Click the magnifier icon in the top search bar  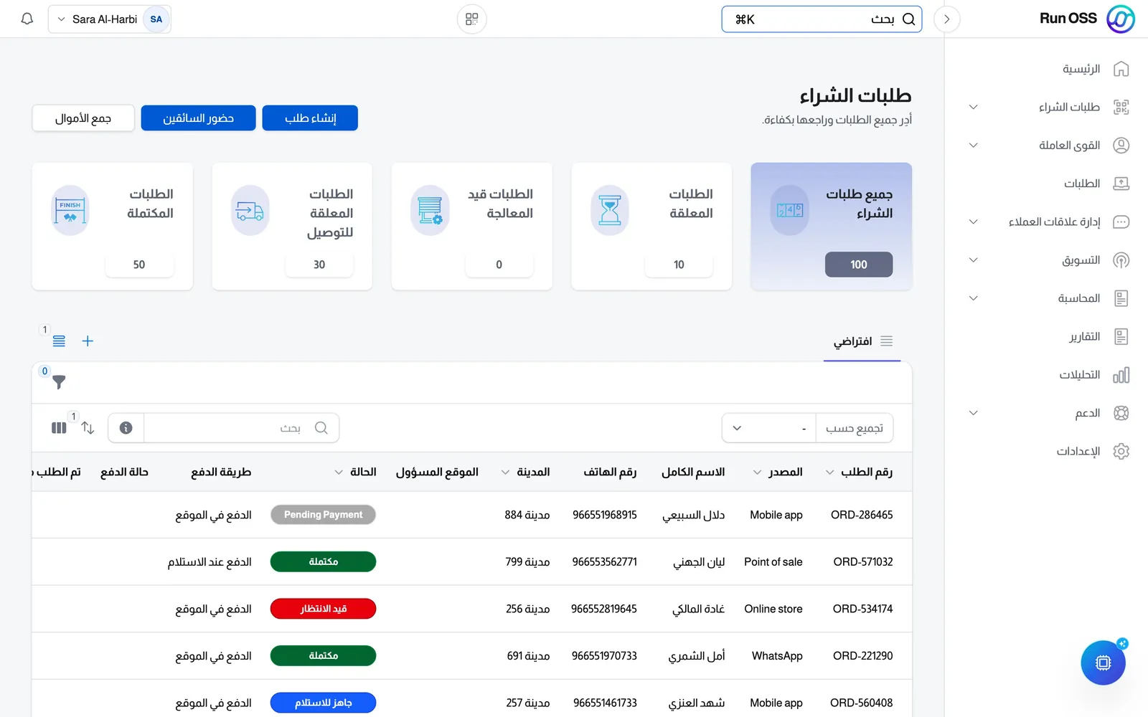click(x=908, y=19)
